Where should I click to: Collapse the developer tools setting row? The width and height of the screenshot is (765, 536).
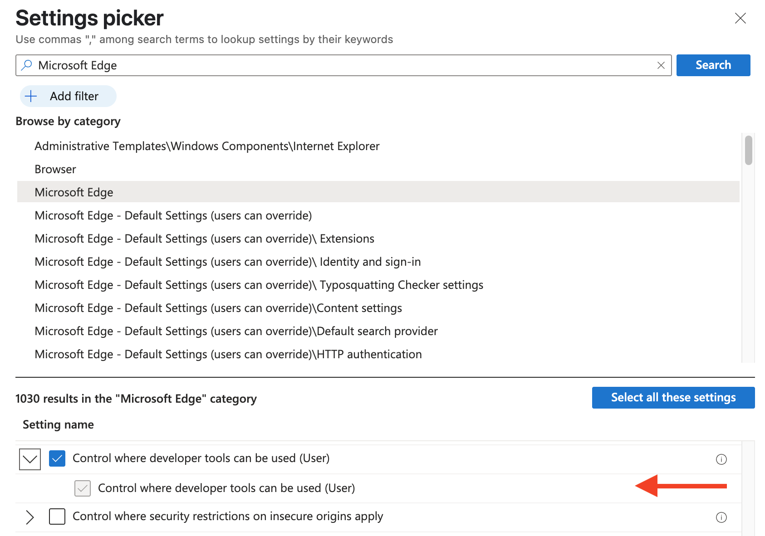[30, 459]
